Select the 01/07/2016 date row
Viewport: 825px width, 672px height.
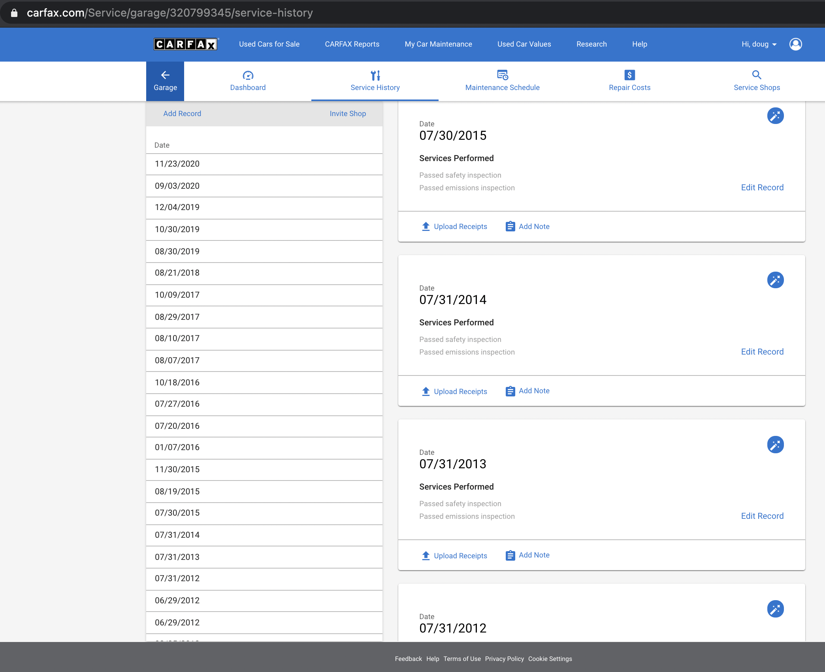pos(264,448)
